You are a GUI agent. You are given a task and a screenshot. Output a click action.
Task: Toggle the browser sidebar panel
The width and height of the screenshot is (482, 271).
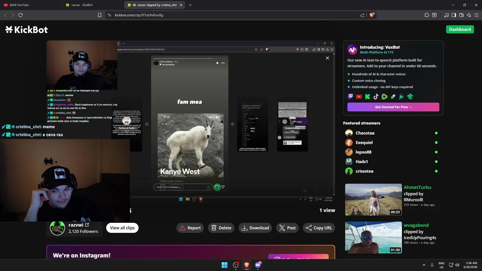coord(454,15)
